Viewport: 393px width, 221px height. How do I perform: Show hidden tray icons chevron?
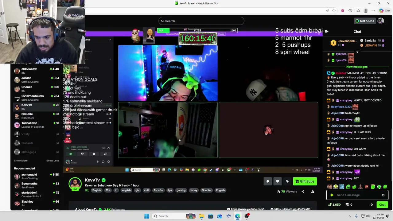349,216
